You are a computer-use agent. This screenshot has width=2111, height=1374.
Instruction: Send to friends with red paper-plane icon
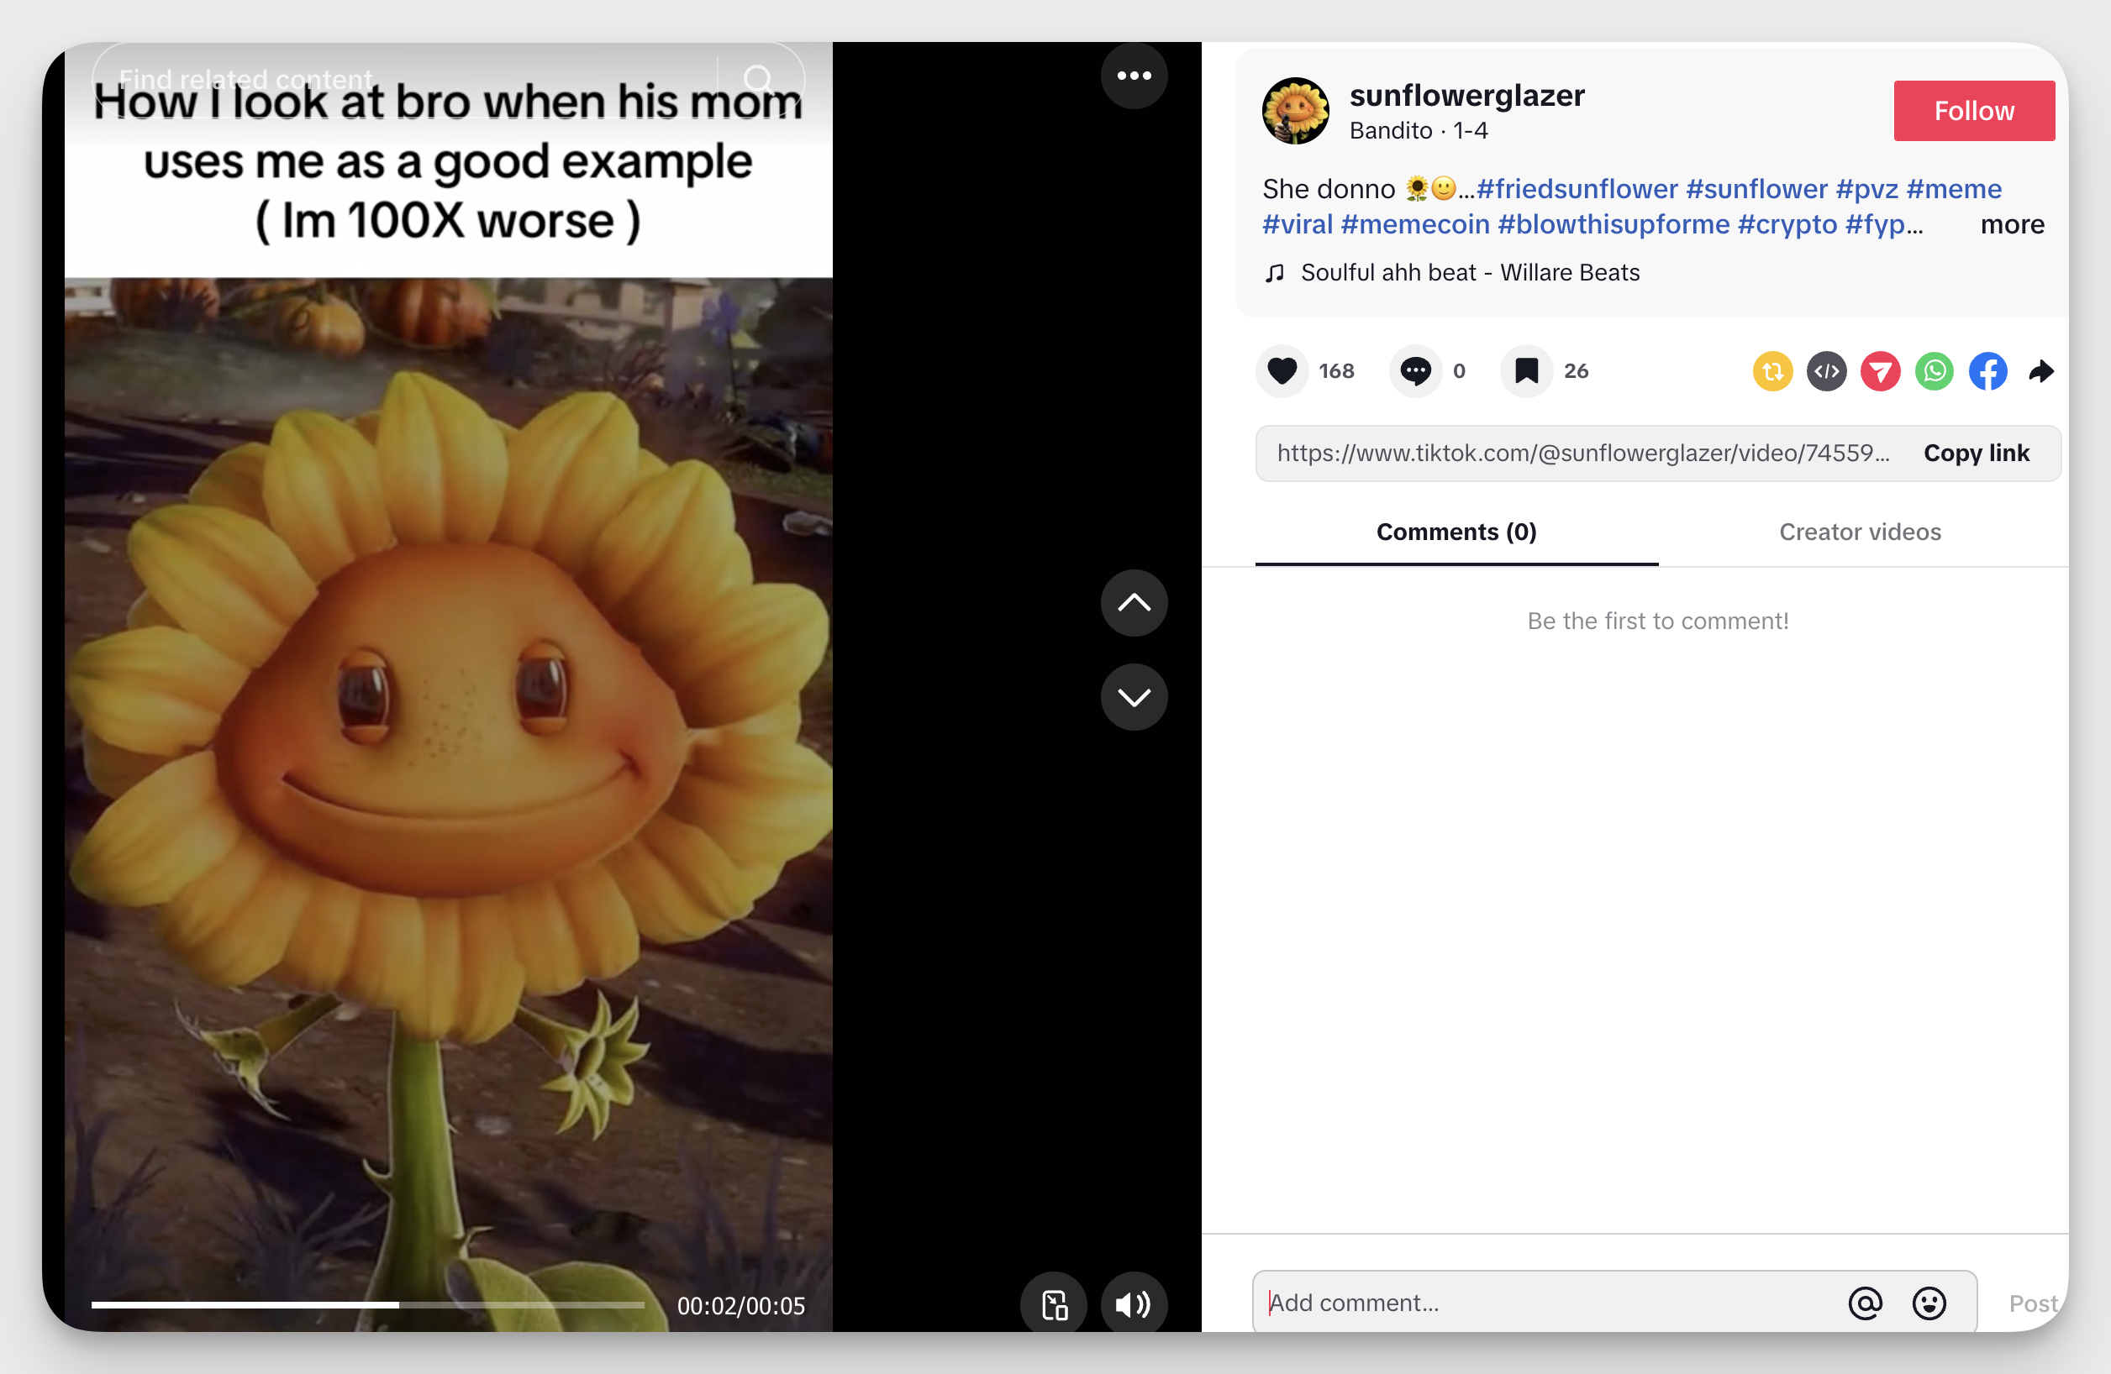[1881, 371]
